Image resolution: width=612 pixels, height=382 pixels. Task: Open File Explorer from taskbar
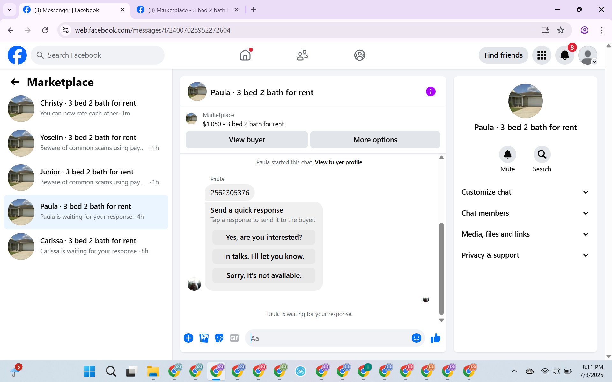[x=153, y=371]
